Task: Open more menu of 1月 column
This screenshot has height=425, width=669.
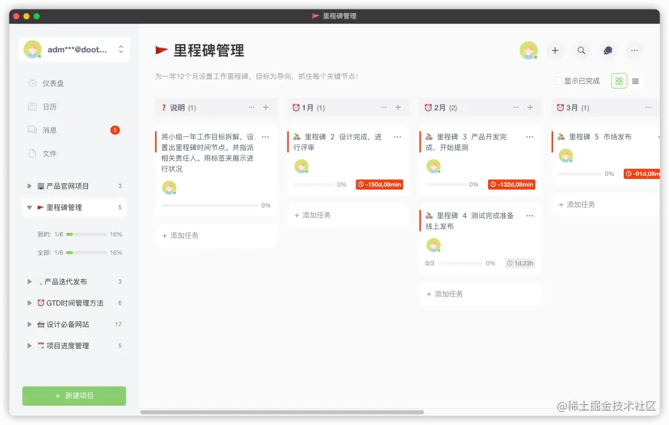Action: [383, 108]
